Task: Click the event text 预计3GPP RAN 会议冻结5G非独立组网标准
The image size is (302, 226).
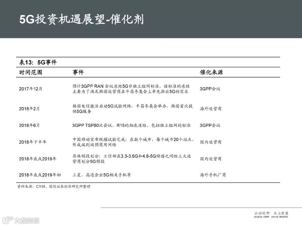Action: (115, 86)
